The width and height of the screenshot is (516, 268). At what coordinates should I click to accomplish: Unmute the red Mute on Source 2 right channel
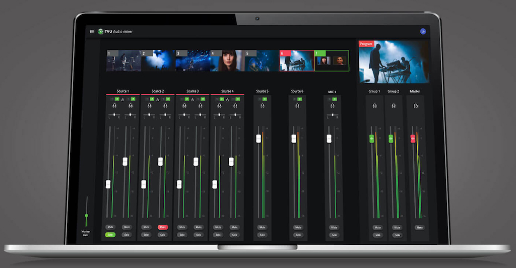point(163,227)
